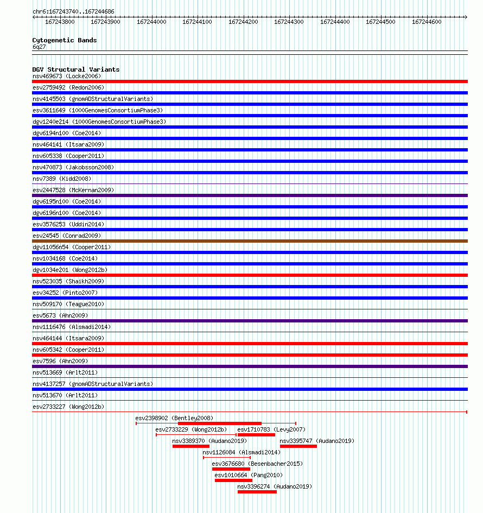483x513 pixels.
Task: Click the nsv469673 (Locke2006) variant label
Action: pos(67,76)
